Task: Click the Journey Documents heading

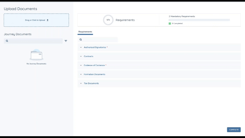Action: [18, 34]
